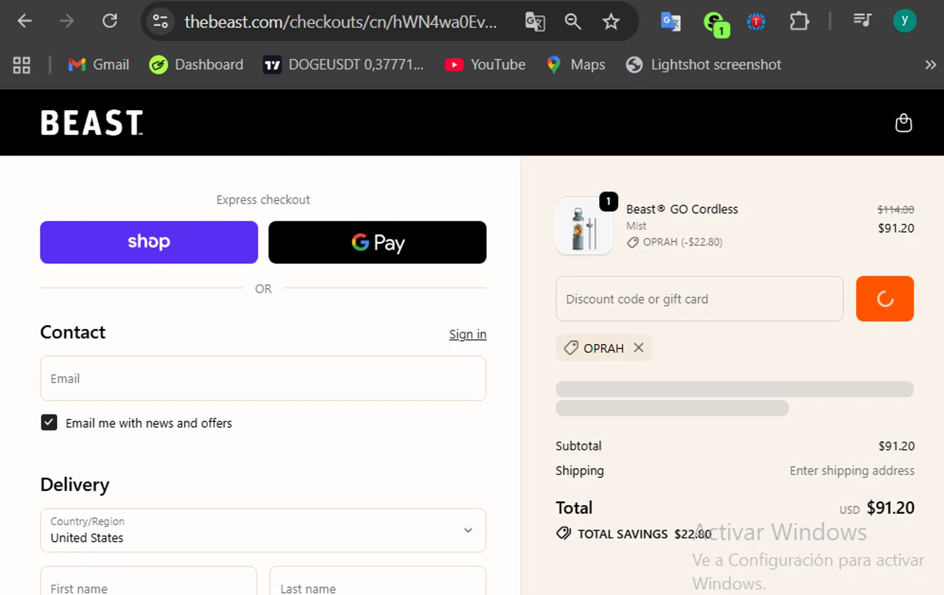The image size is (944, 595).
Task: Reload the checkout page
Action: pyautogui.click(x=110, y=21)
